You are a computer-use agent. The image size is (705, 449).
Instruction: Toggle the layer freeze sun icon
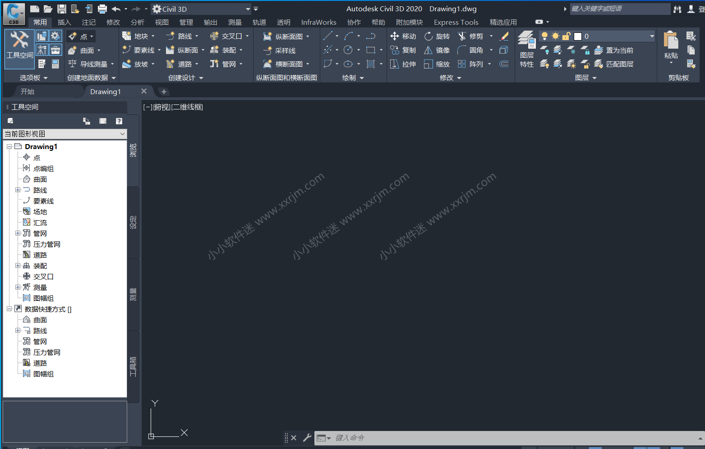click(x=555, y=36)
